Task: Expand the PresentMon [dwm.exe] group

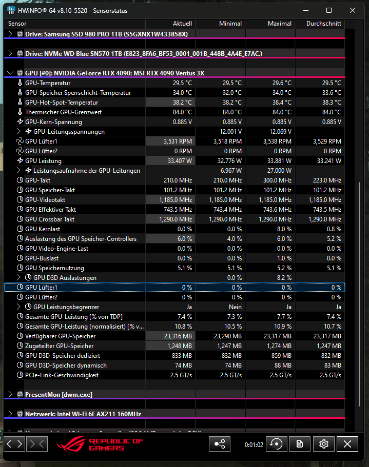Action: tap(10, 394)
